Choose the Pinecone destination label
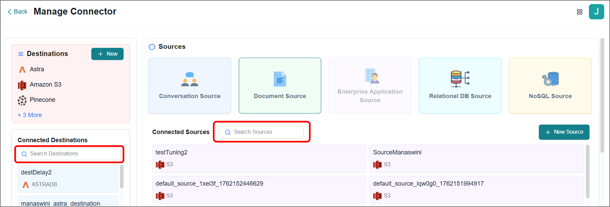 43,100
